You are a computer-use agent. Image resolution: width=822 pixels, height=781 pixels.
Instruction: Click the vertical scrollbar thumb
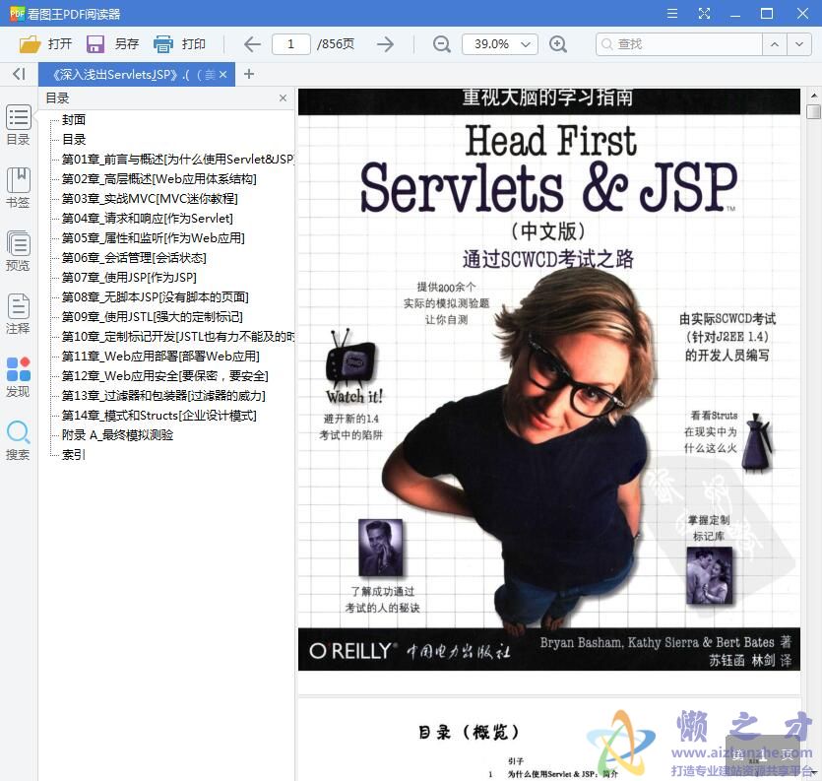(813, 111)
